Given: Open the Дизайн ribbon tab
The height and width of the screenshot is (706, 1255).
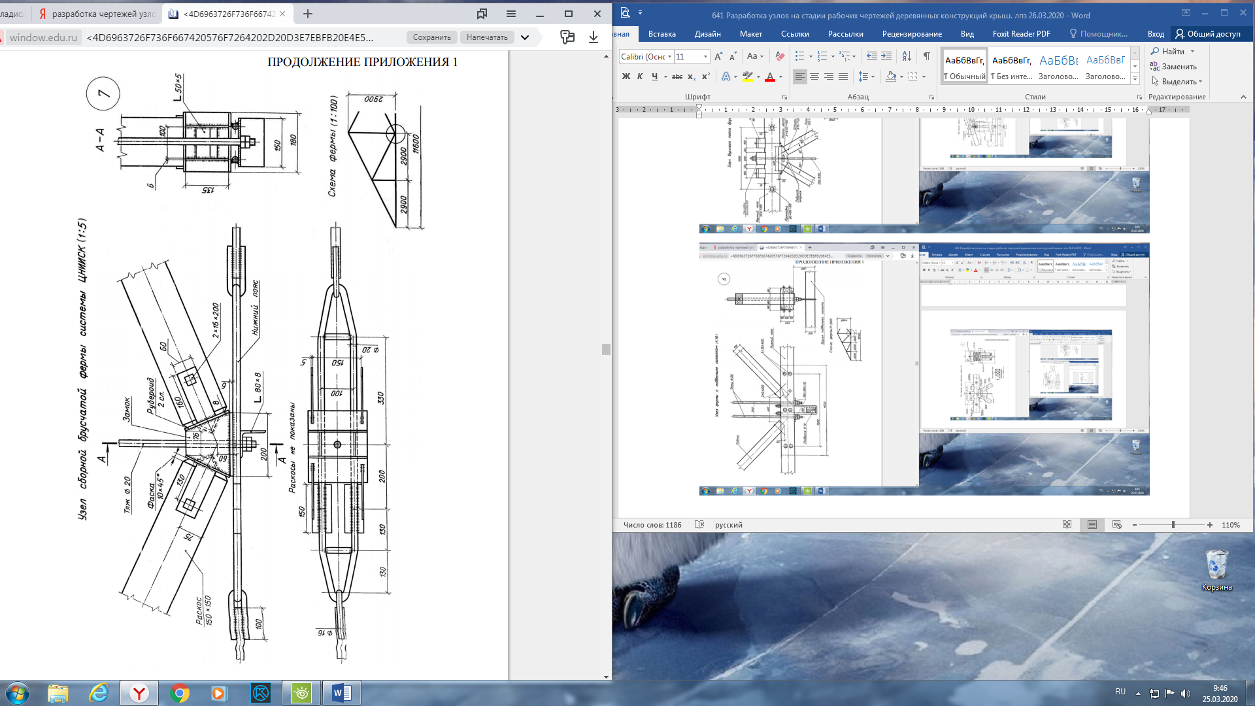Looking at the screenshot, I should pos(707,34).
